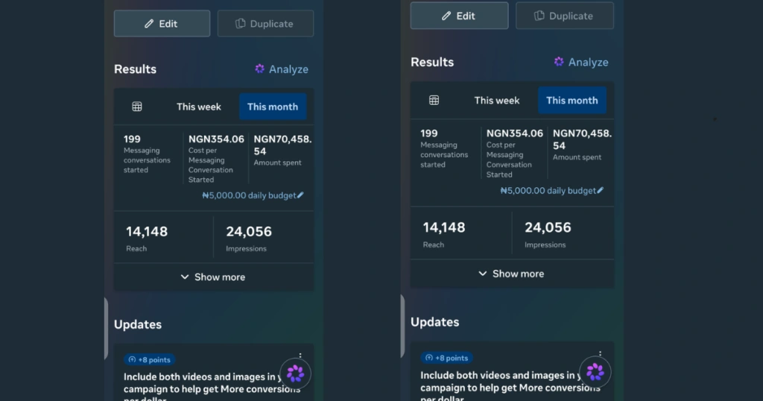The width and height of the screenshot is (763, 401).
Task: Click the Edit button in the left panel
Action: point(162,23)
